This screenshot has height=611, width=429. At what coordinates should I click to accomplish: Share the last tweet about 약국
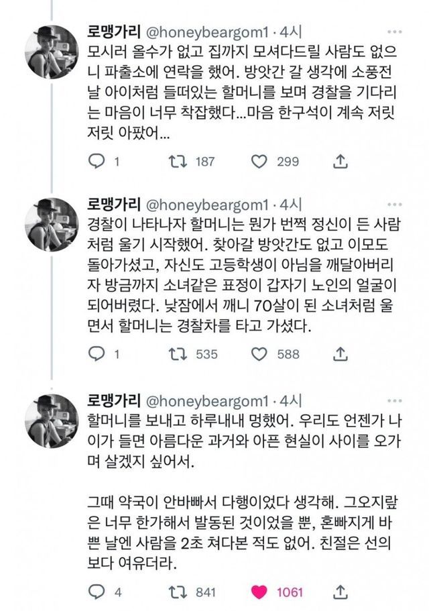340,592
